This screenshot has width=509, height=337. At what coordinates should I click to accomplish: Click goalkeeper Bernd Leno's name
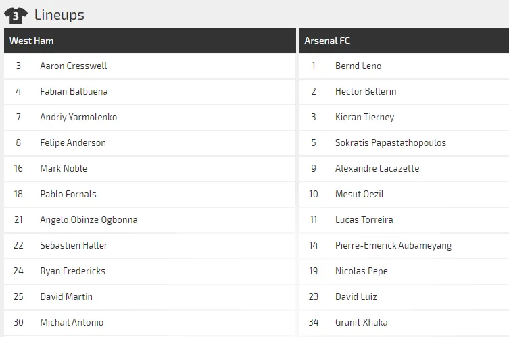pos(358,66)
